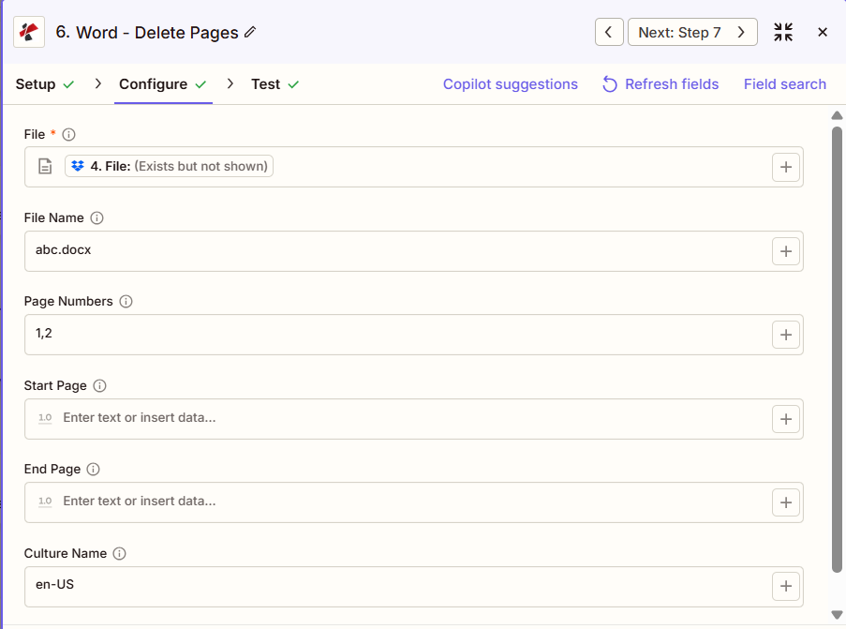Switch to the Setup tab
Image resolution: width=846 pixels, height=629 pixels.
(x=45, y=84)
